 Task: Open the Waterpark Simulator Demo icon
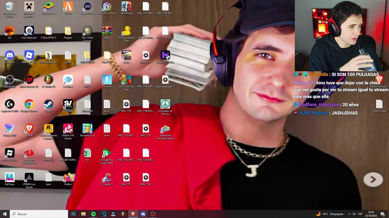click(x=165, y=132)
